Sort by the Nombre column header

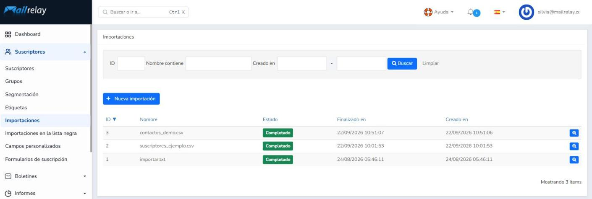point(149,119)
